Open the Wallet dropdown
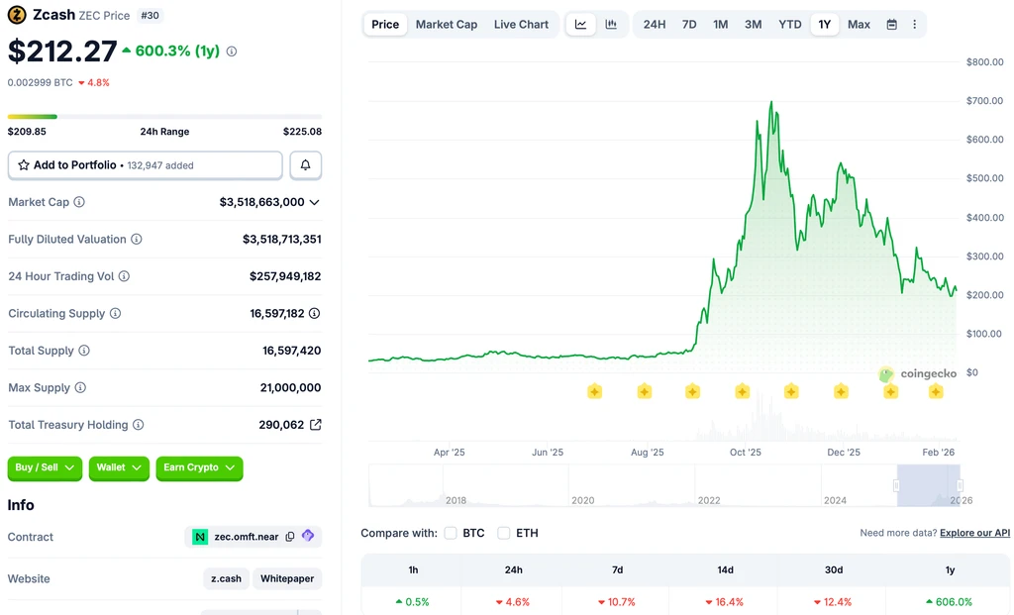The height and width of the screenshot is (615, 1014). point(119,467)
